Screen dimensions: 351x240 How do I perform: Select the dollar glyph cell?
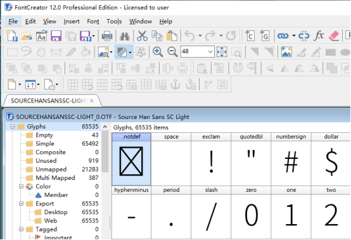click(331, 159)
